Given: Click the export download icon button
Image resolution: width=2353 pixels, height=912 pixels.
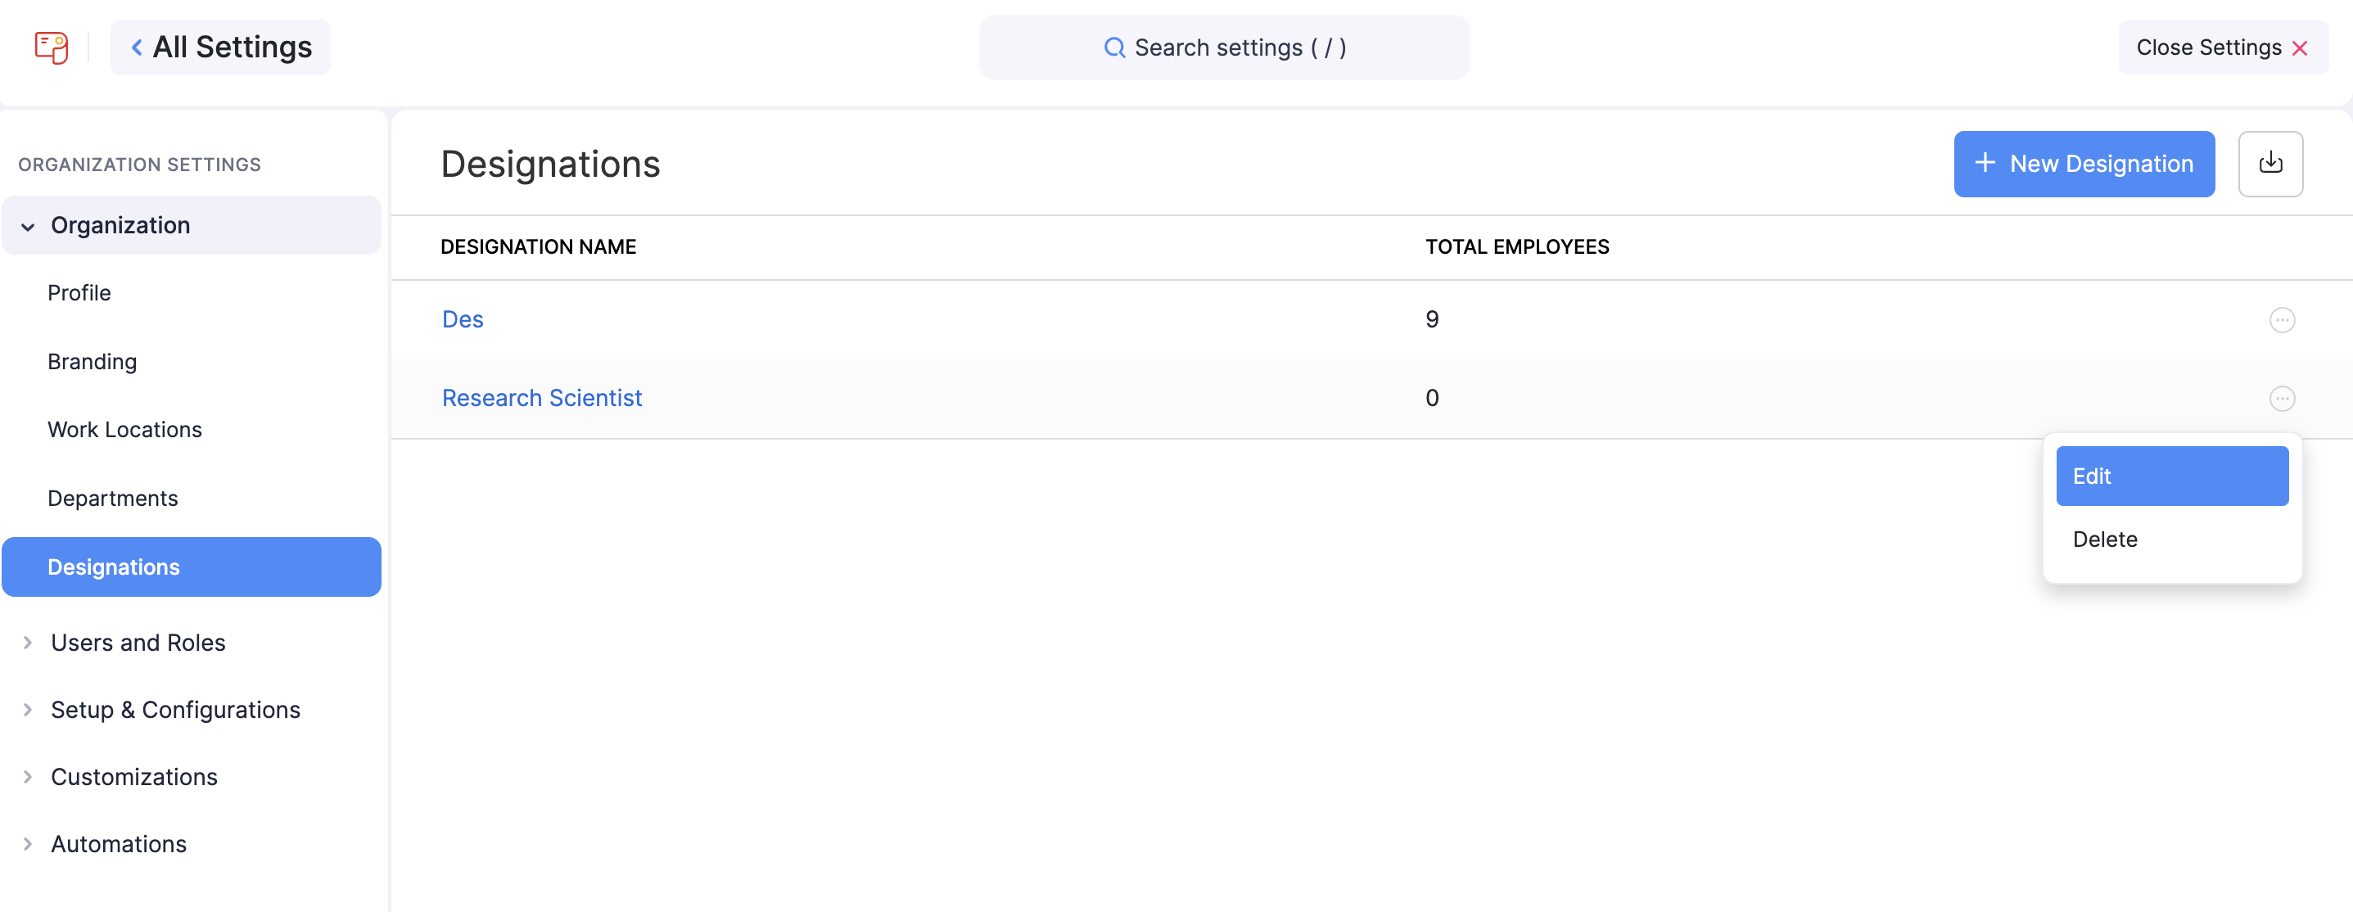Looking at the screenshot, I should click(x=2269, y=164).
